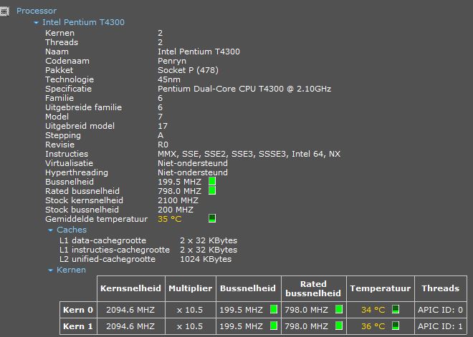Open the Processor heading link

[37, 11]
